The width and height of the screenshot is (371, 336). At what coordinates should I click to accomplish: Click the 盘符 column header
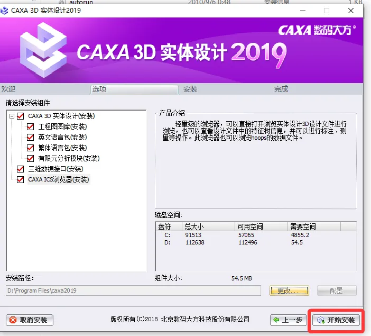tap(169, 227)
